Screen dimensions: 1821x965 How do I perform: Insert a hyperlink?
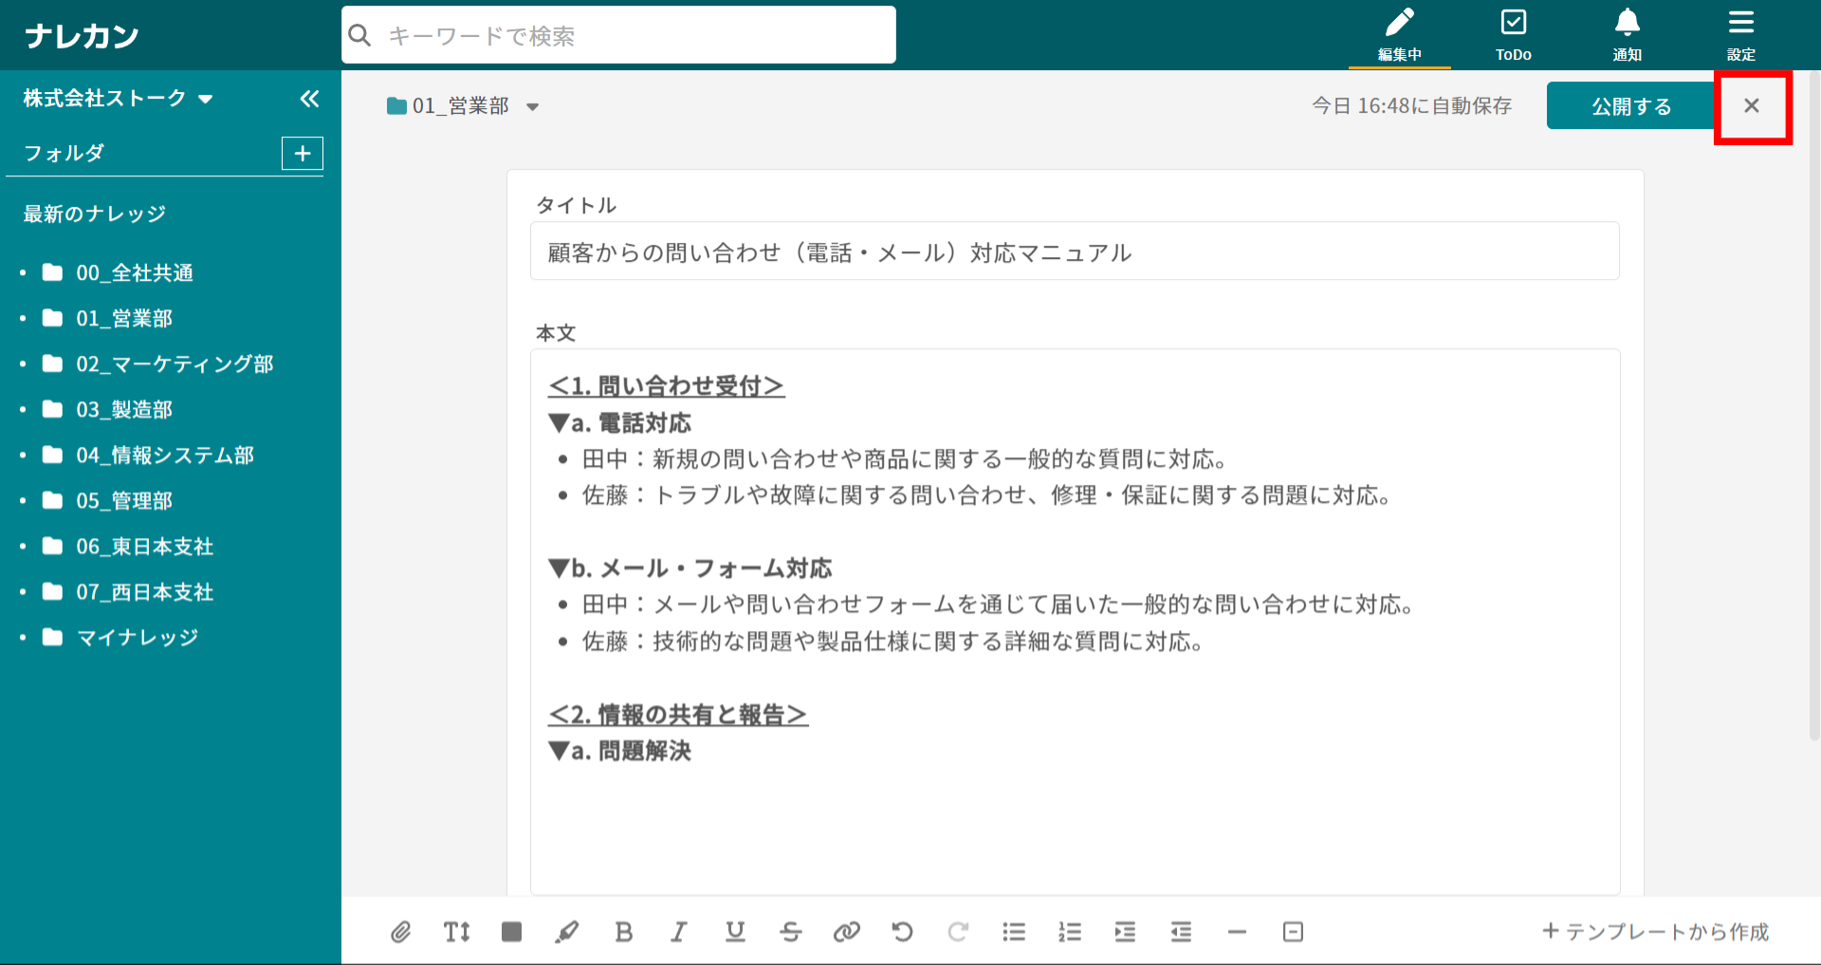846,932
